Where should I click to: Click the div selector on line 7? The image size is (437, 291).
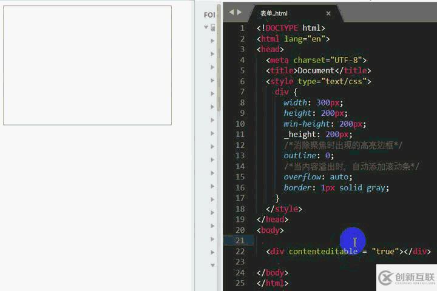[x=282, y=92]
